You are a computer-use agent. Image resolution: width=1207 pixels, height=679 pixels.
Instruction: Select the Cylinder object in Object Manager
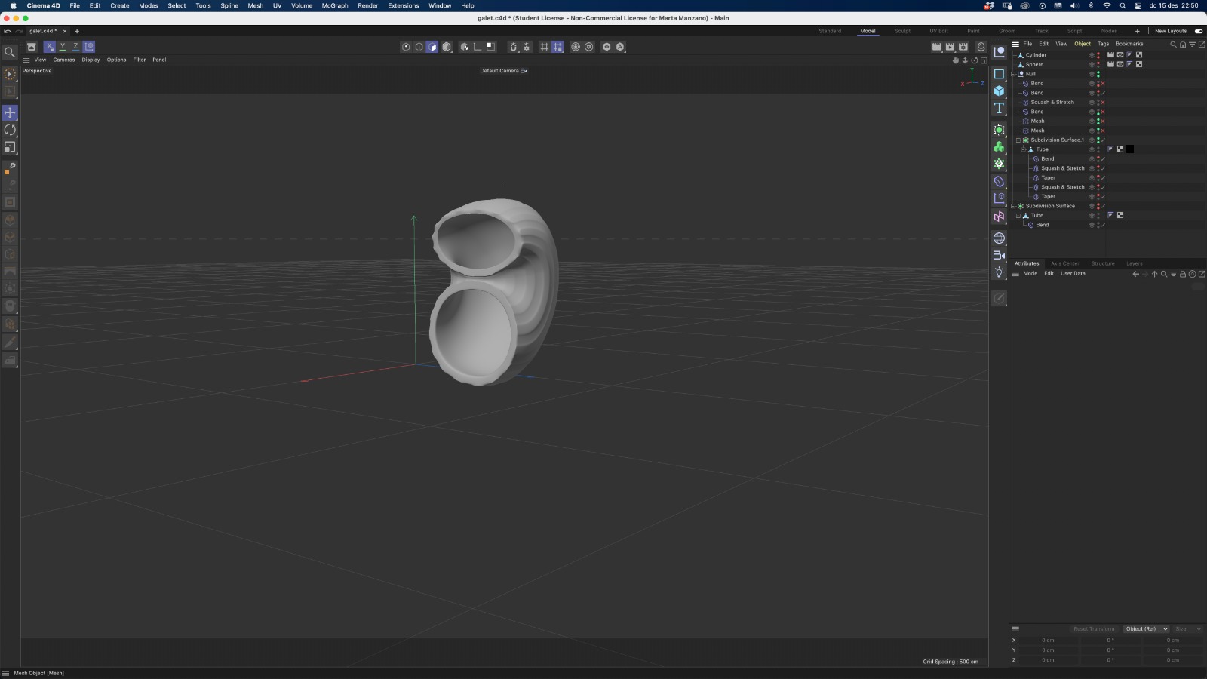point(1036,55)
